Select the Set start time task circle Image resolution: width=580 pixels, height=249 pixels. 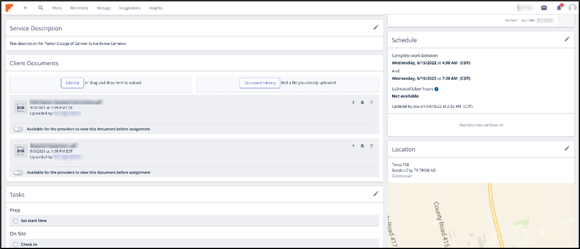pyautogui.click(x=15, y=221)
